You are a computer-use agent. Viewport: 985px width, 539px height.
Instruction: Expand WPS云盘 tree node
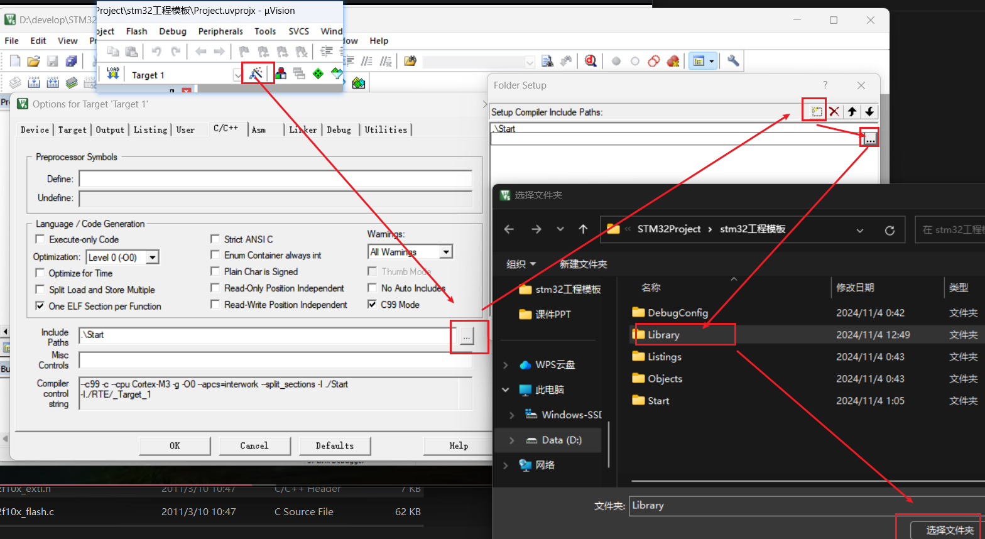(x=506, y=365)
